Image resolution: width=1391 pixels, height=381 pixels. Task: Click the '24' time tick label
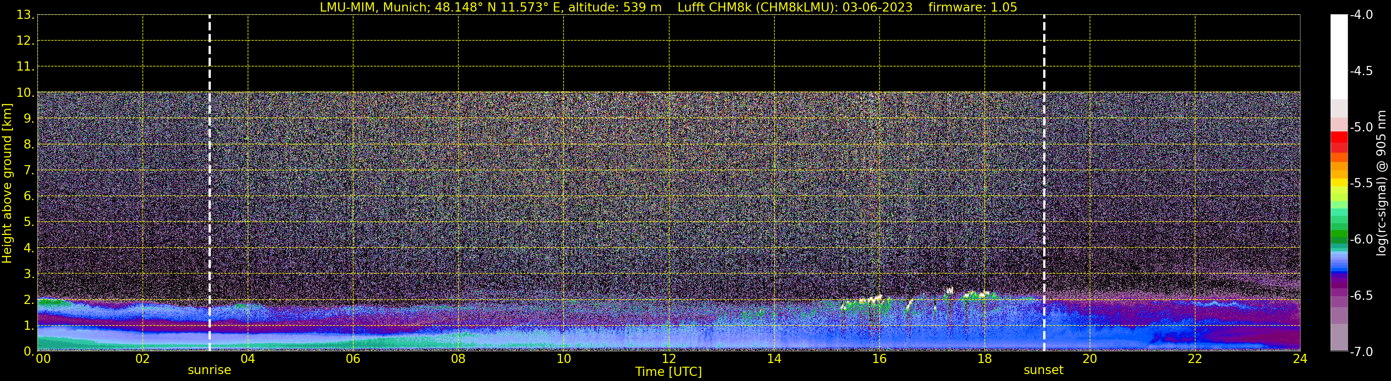point(1300,359)
